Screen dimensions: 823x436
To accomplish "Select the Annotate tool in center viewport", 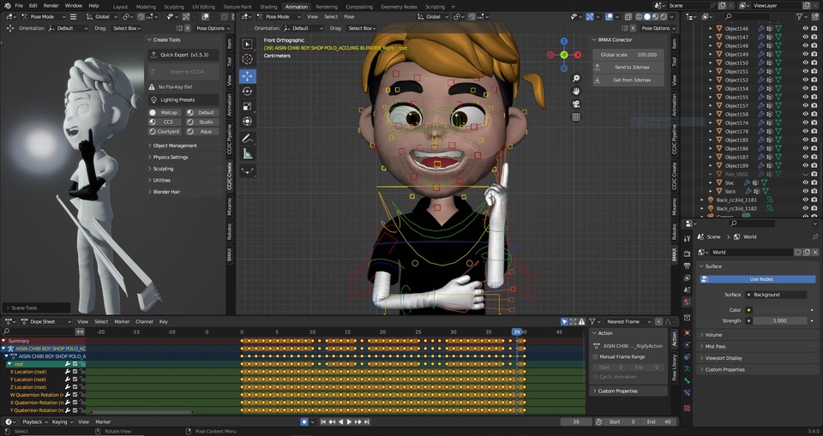I will (x=247, y=139).
